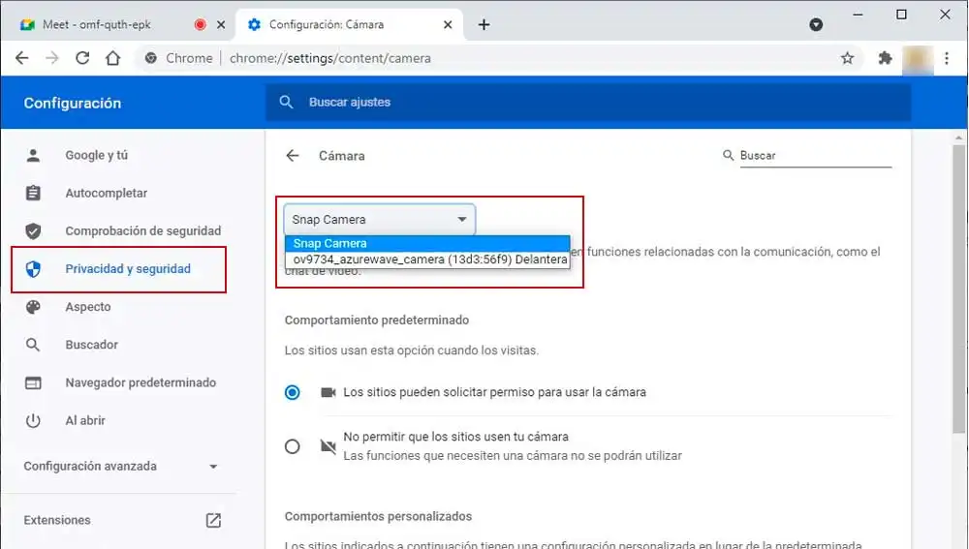969x549 pixels.
Task: Select sites can request camera permission radio
Action: click(293, 392)
